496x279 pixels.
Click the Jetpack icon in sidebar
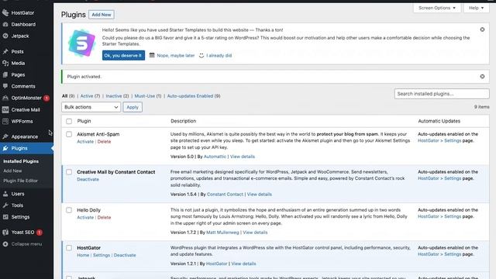coord(5,36)
